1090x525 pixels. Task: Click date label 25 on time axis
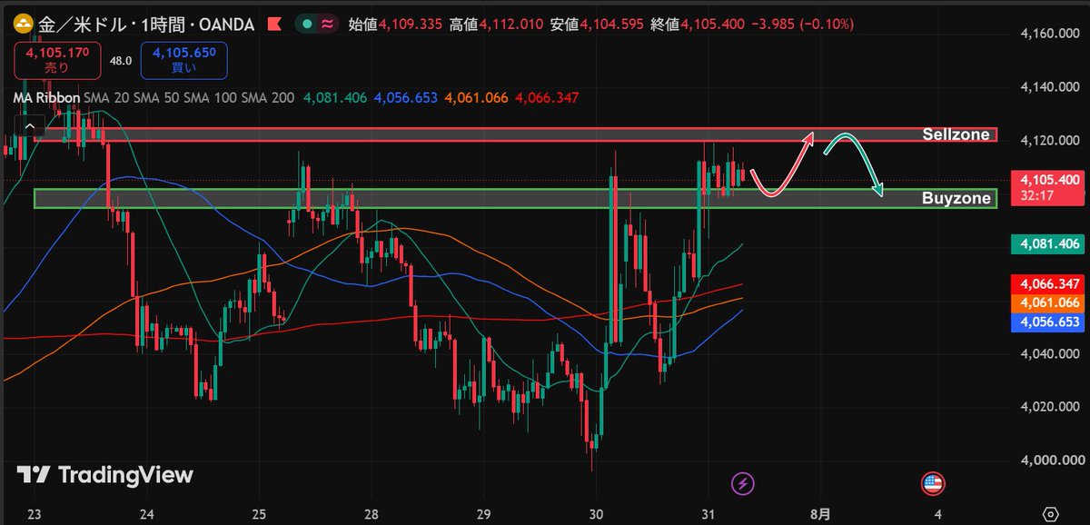pos(258,514)
